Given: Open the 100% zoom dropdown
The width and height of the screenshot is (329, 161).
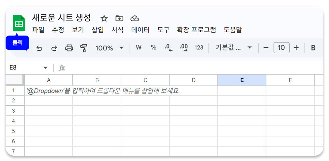Looking at the screenshot, I should [109, 48].
